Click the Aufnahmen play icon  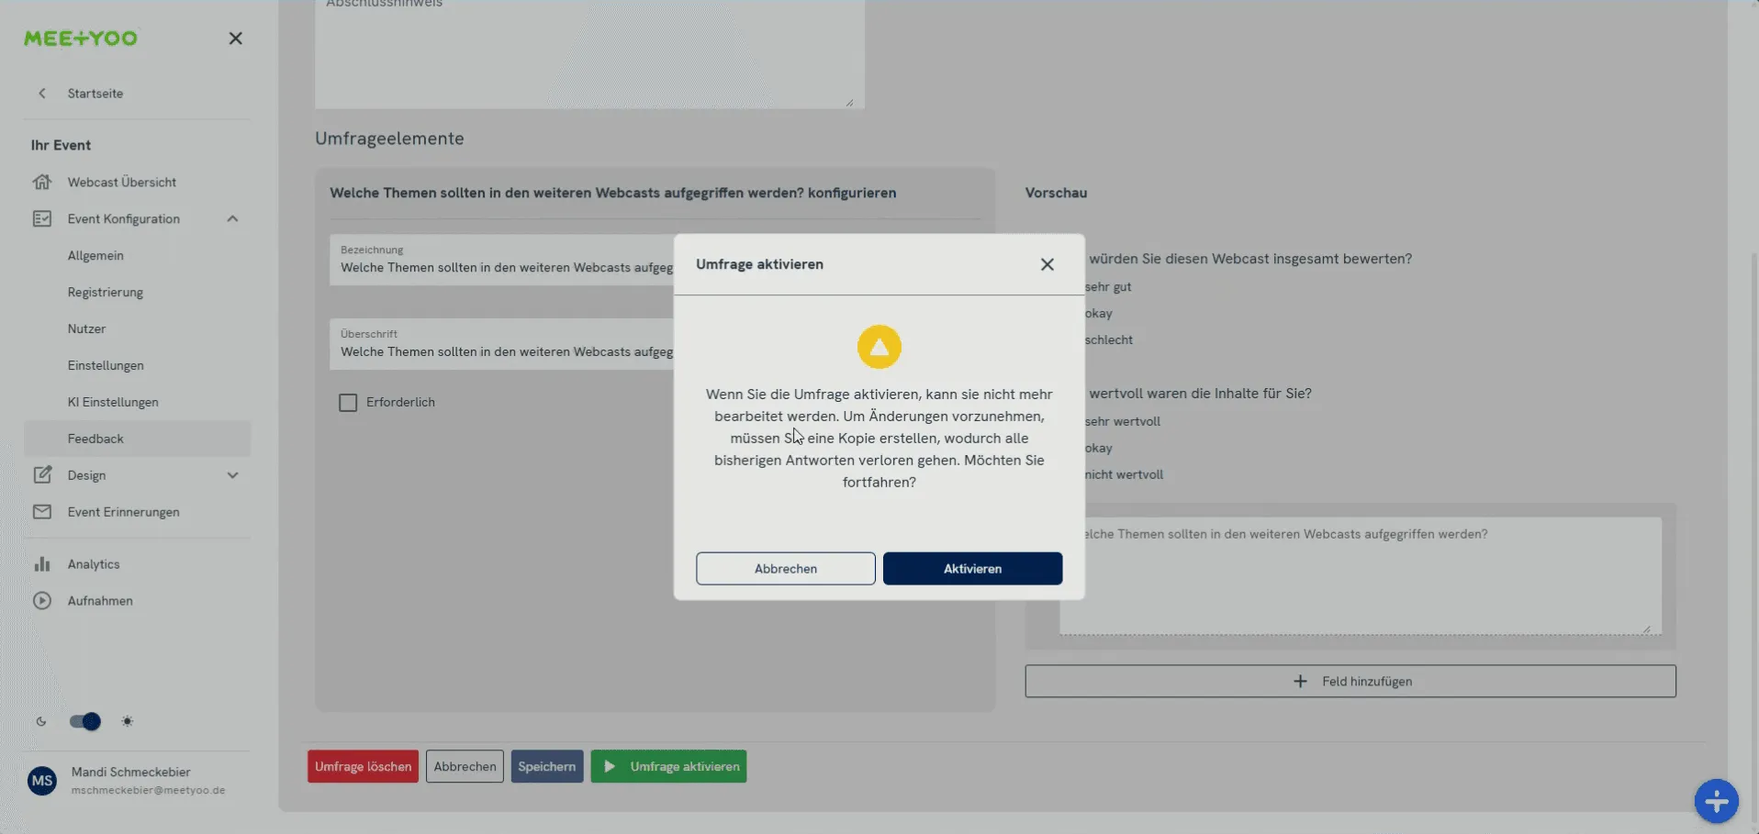[43, 600]
